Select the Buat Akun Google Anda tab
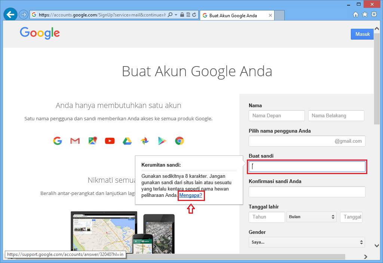383x263 pixels. 237,15
